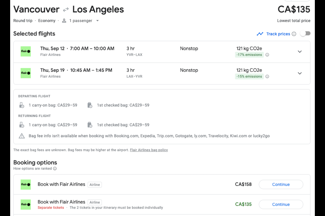Screen dimensions: 325x216
Task: Click the -15% emissions badge
Action: click(250, 77)
